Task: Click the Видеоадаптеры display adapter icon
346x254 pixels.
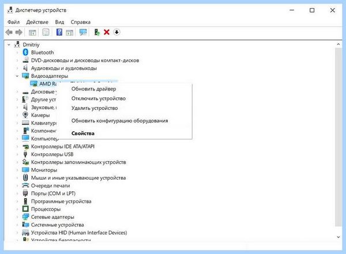Action: coord(25,76)
